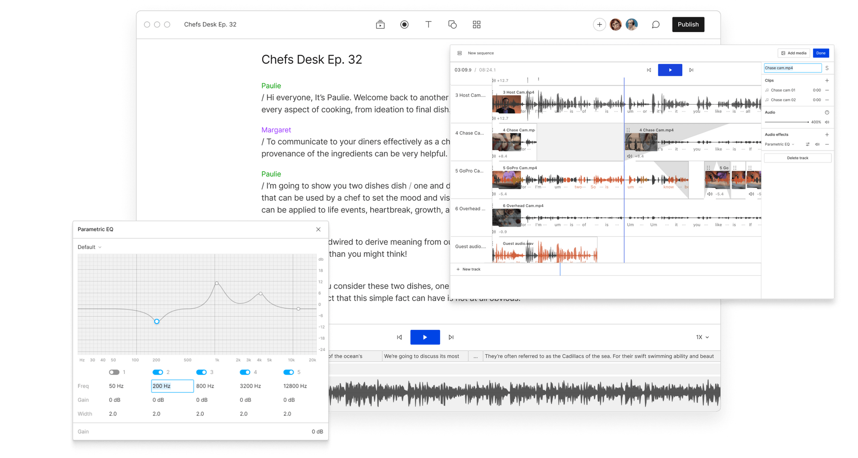
Task: Open the Default preset dropdown in Parametric EQ
Action: pyautogui.click(x=89, y=247)
